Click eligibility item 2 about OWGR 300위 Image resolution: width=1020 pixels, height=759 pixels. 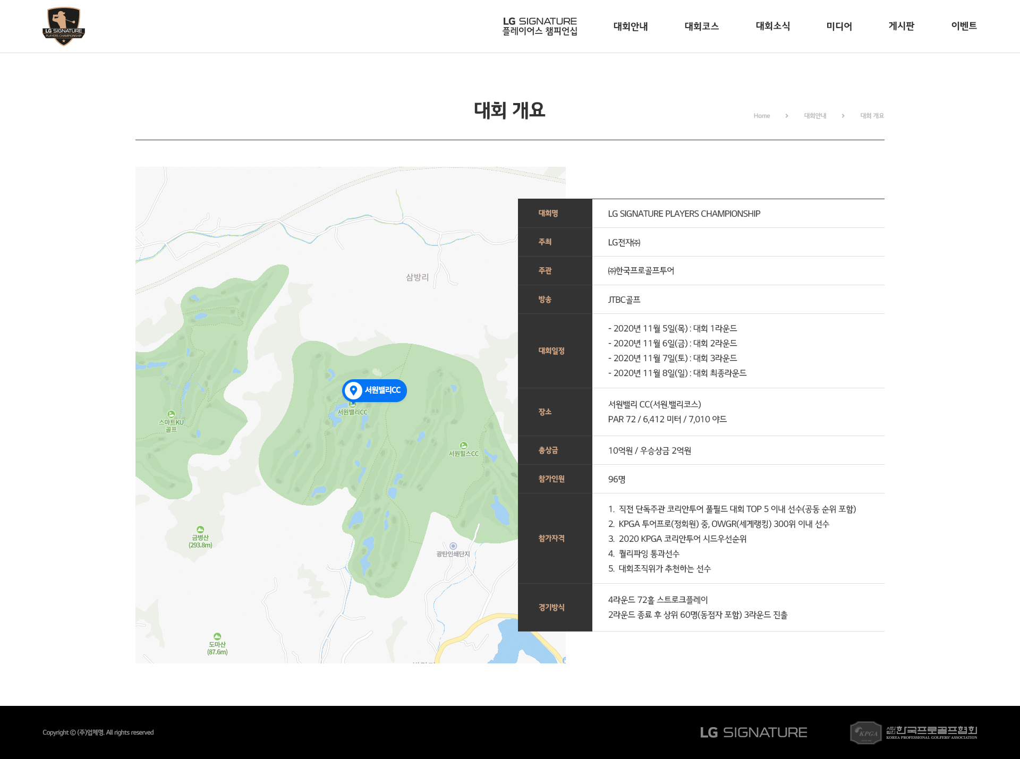point(719,524)
